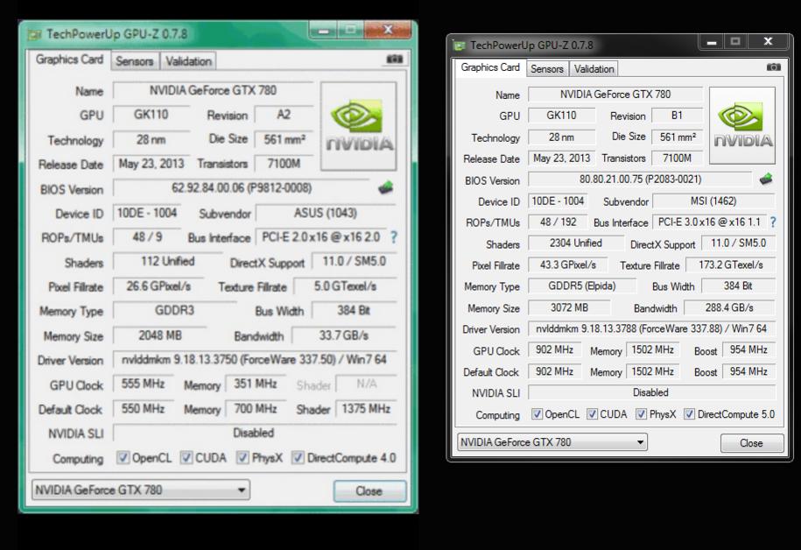The height and width of the screenshot is (550, 801).
Task: Click BIOS save chip icon in left window
Action: [386, 187]
